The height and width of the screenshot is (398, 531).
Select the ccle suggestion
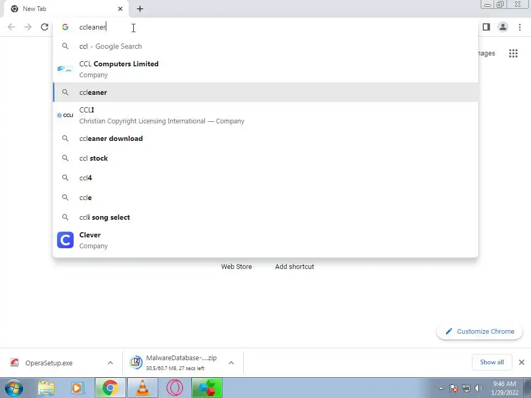click(265, 197)
